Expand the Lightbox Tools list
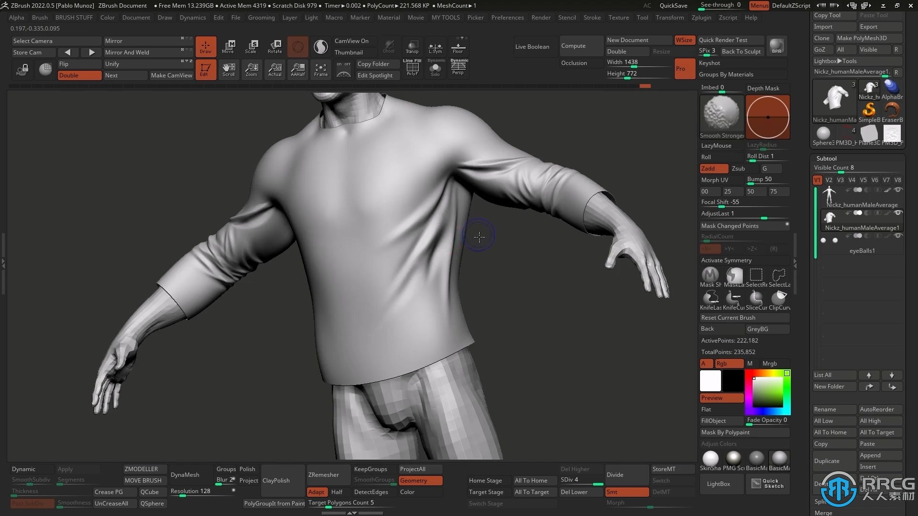 pyautogui.click(x=857, y=61)
